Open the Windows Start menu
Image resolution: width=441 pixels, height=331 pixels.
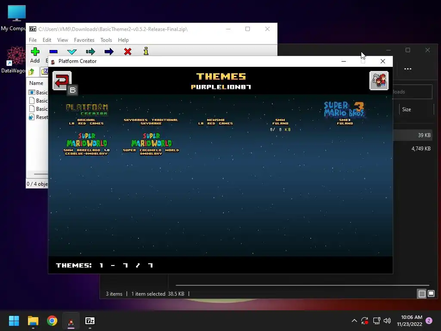click(x=14, y=321)
